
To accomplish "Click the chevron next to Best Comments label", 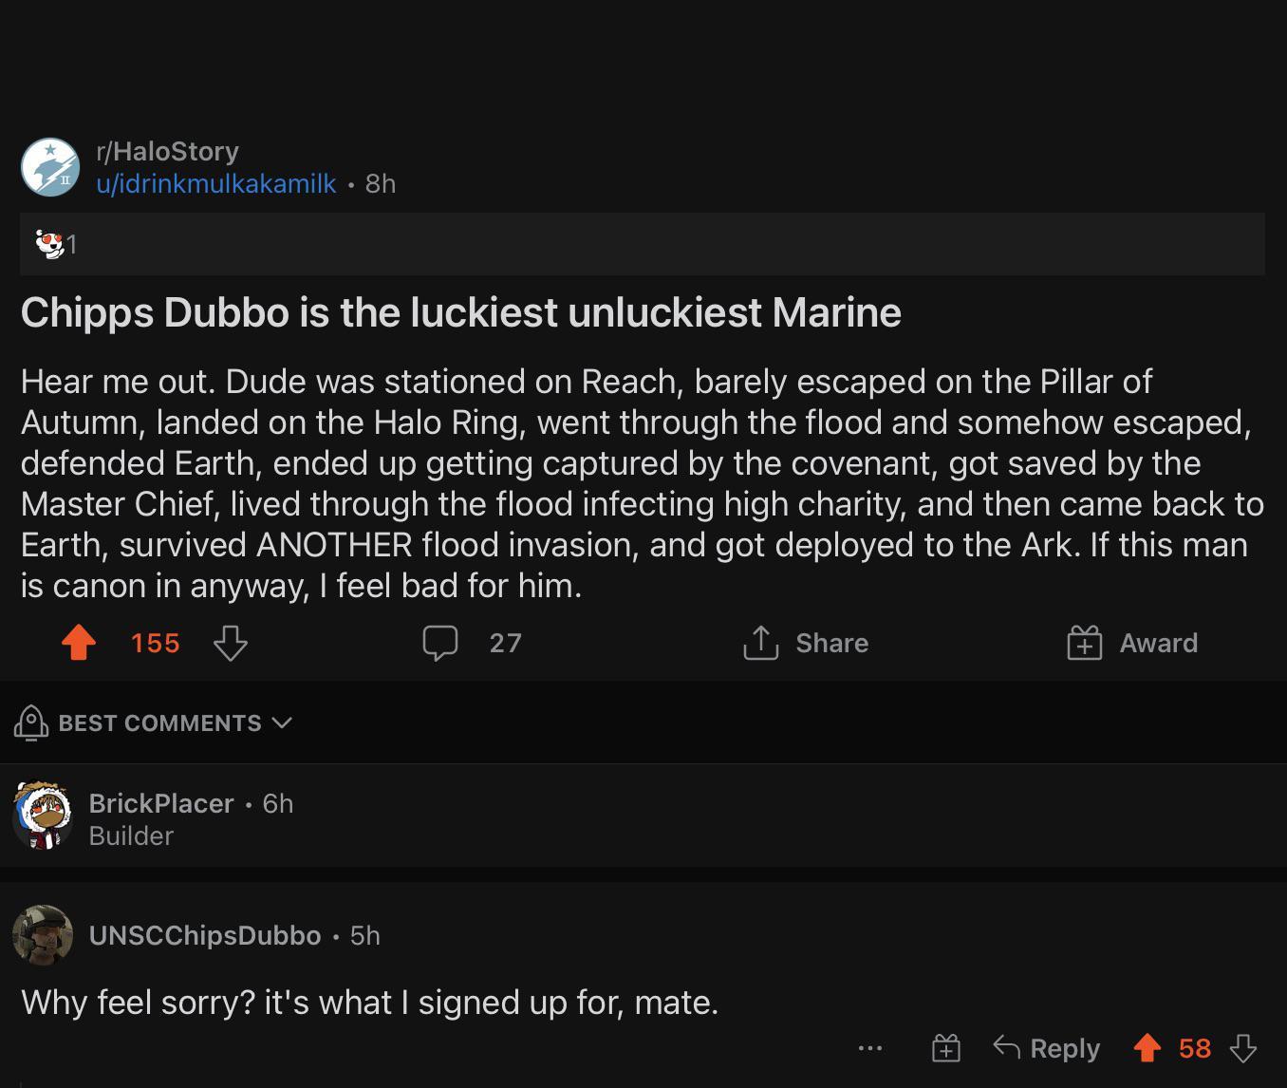I will point(280,723).
